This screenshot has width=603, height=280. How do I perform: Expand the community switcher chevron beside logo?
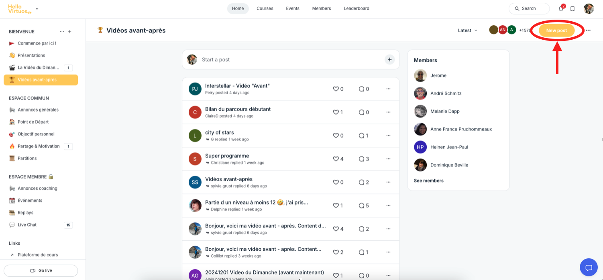(37, 9)
